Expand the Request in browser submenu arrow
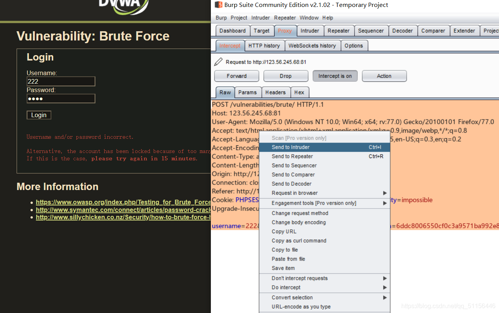 pyautogui.click(x=385, y=193)
